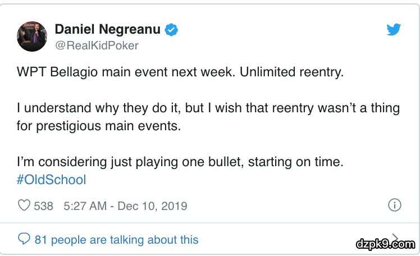Click the speech bubble reply icon
Viewport: 420px width, 256px height.
point(24,239)
